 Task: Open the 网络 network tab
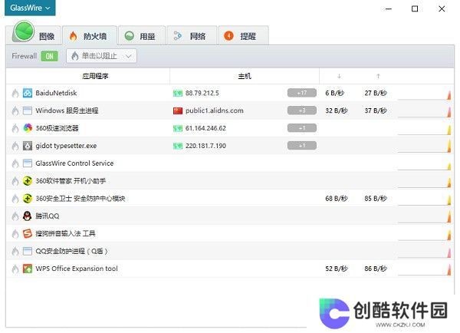[x=192, y=36]
